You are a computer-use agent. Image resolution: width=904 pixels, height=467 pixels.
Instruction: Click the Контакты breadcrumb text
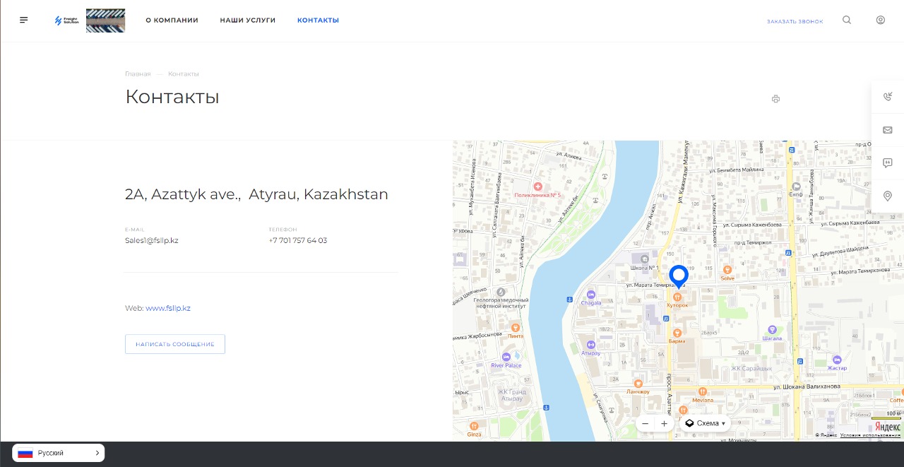click(x=184, y=73)
